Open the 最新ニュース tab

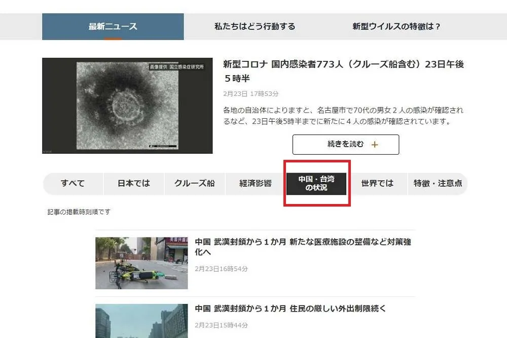coord(113,26)
